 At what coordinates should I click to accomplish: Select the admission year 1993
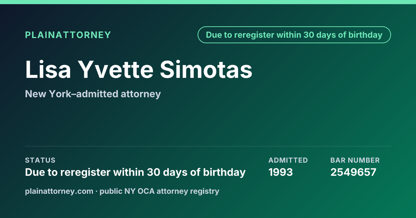(x=280, y=172)
